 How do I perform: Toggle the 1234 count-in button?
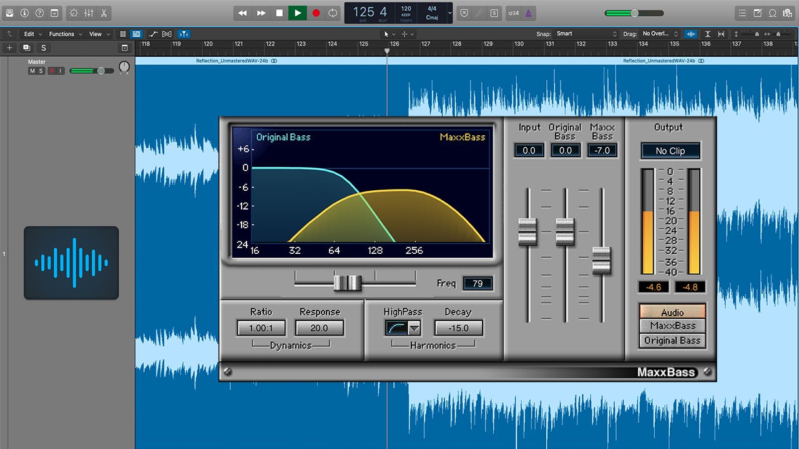513,12
